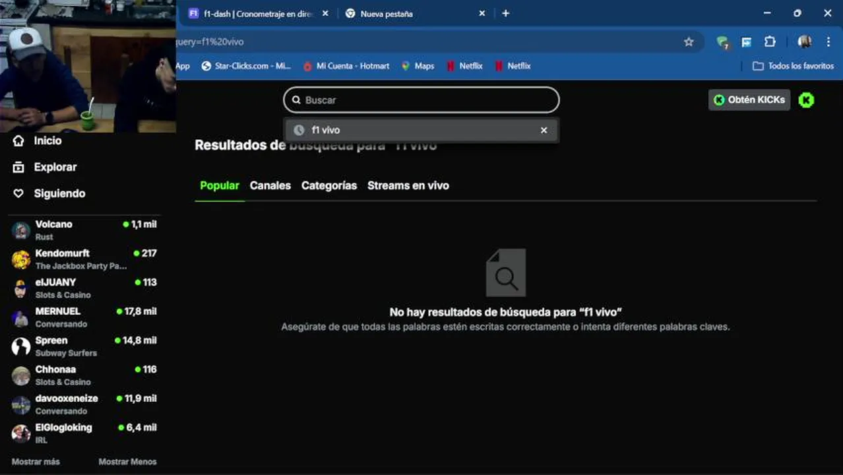Open the Chrome profile avatar
The height and width of the screenshot is (475, 843).
click(805, 42)
